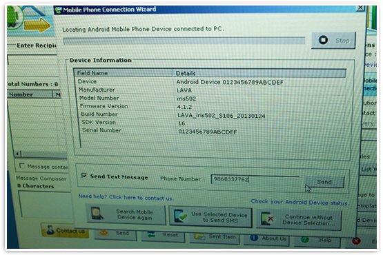Click the green question icon on Help

[x=305, y=240]
